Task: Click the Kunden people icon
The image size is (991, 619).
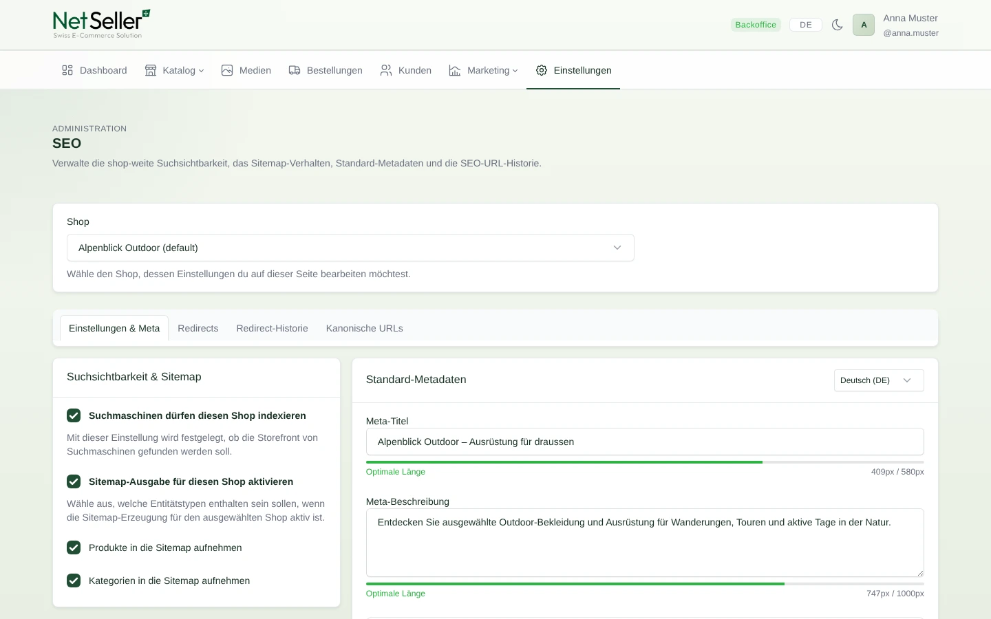Action: pyautogui.click(x=386, y=70)
